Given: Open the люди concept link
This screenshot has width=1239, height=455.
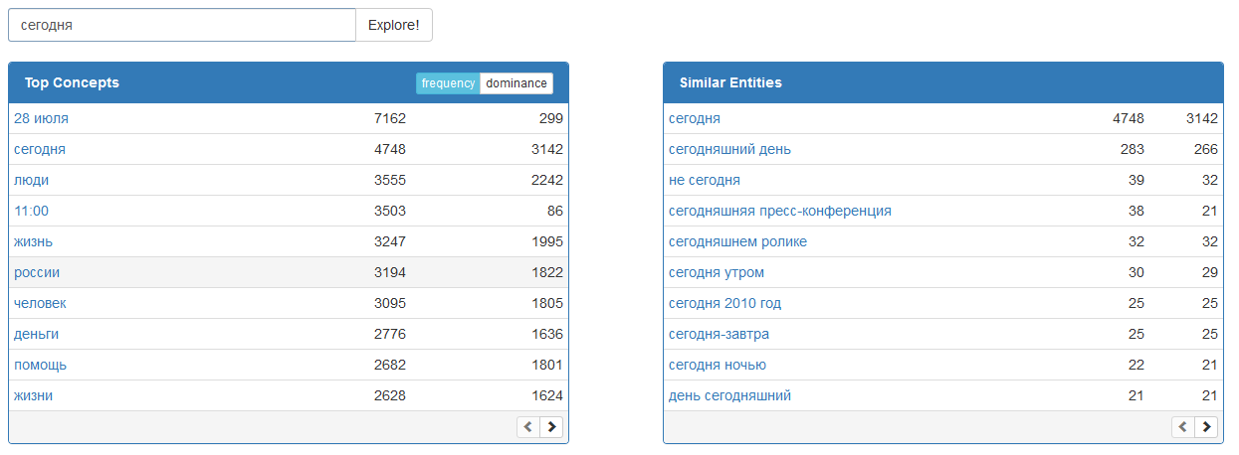Looking at the screenshot, I should point(31,180).
